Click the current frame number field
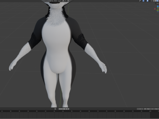The image size is (159, 119). pyautogui.click(x=140, y=109)
